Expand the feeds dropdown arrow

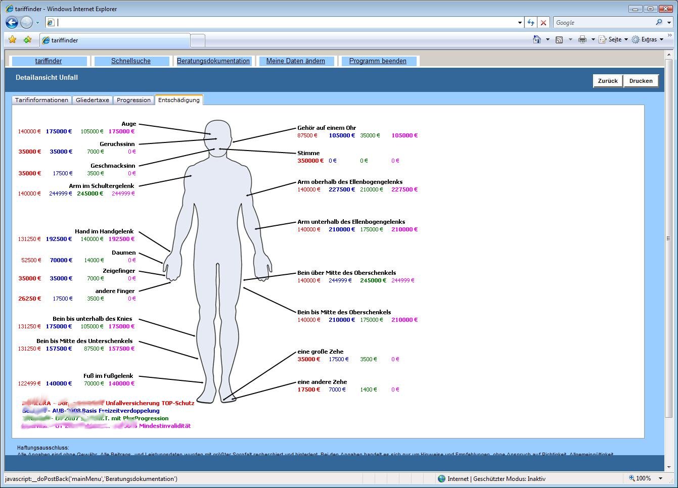570,39
